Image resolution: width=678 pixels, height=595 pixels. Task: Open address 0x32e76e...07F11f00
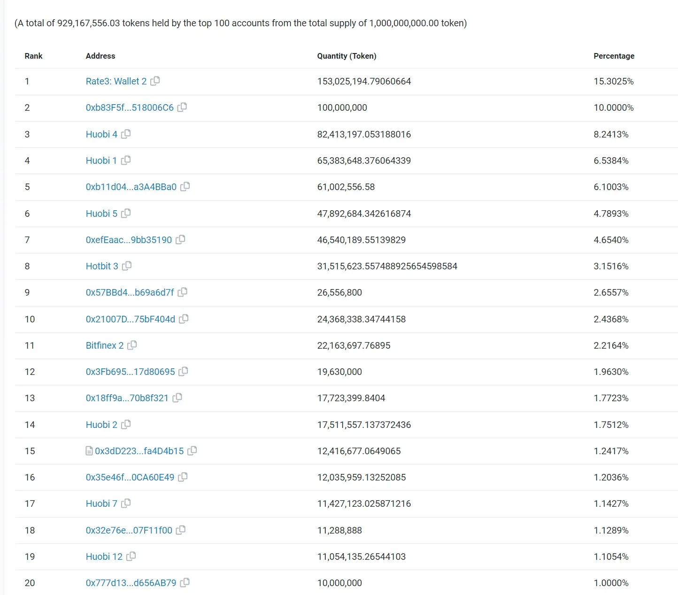(x=129, y=530)
